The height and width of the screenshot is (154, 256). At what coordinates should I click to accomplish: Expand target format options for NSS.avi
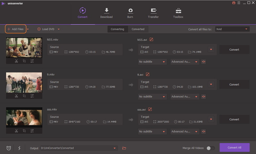coord(211,50)
